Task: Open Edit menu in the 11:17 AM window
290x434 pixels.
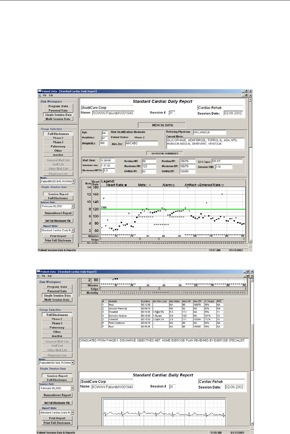Action: tap(51, 95)
